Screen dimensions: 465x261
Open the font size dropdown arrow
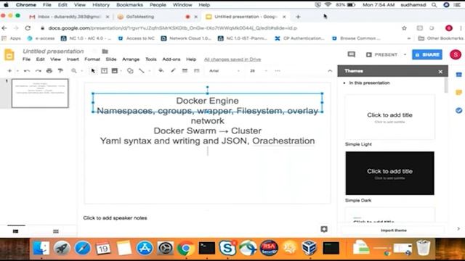coord(266,71)
